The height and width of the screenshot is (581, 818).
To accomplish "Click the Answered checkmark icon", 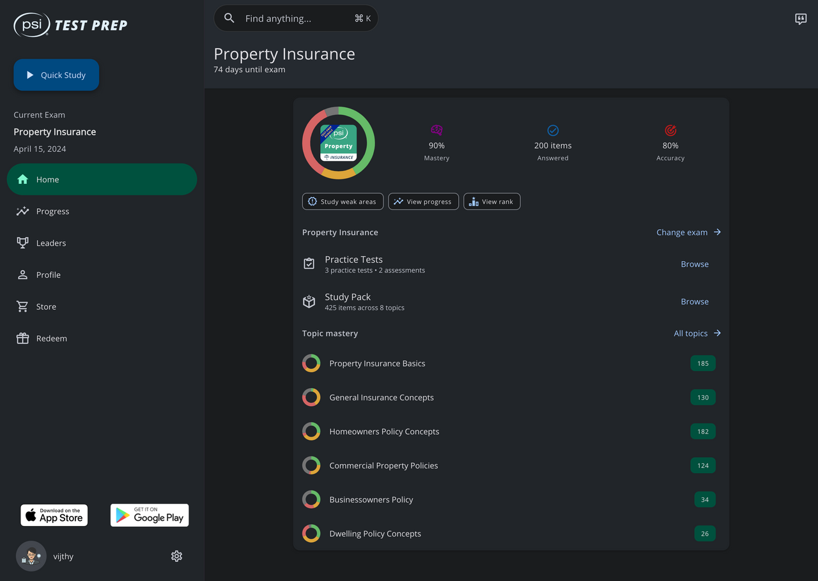I will 553,130.
